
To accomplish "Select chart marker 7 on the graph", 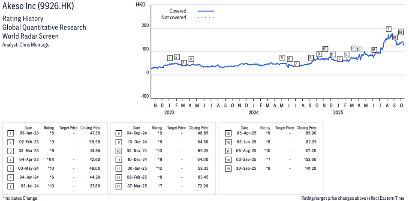I will click(296, 64).
